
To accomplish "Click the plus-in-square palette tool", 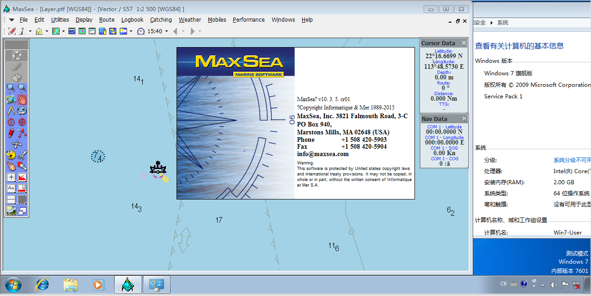I will pos(11,177).
